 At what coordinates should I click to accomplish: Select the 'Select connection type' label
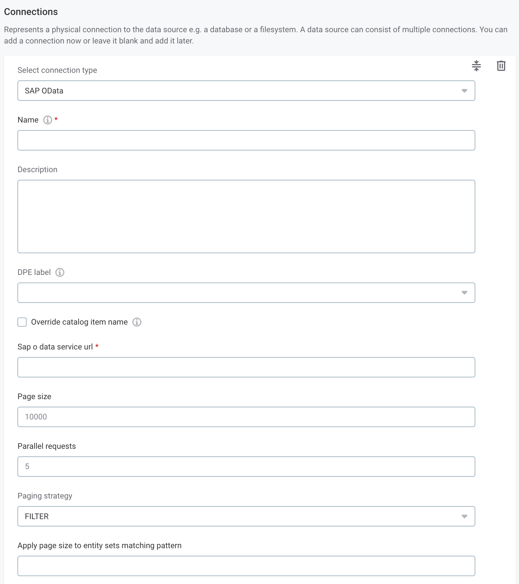click(57, 70)
